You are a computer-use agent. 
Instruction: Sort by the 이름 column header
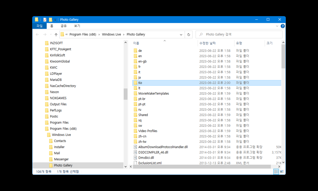point(136,43)
